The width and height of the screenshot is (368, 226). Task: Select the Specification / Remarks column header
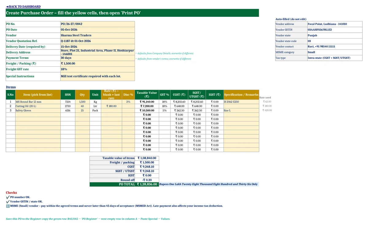(x=241, y=95)
